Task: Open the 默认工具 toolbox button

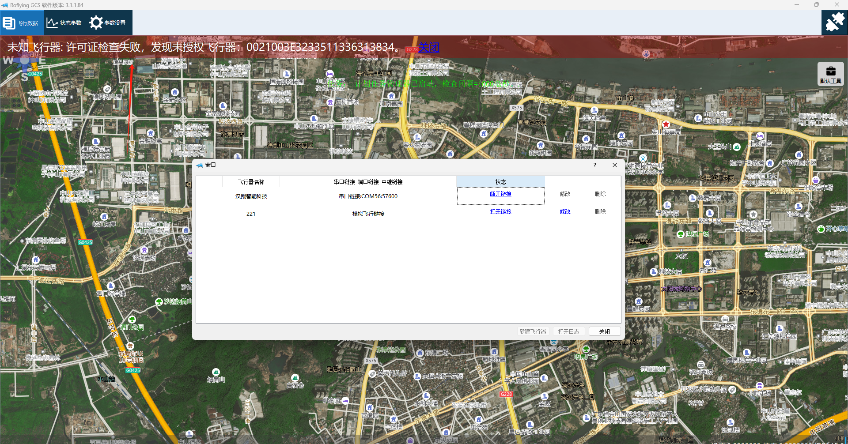Action: 830,74
